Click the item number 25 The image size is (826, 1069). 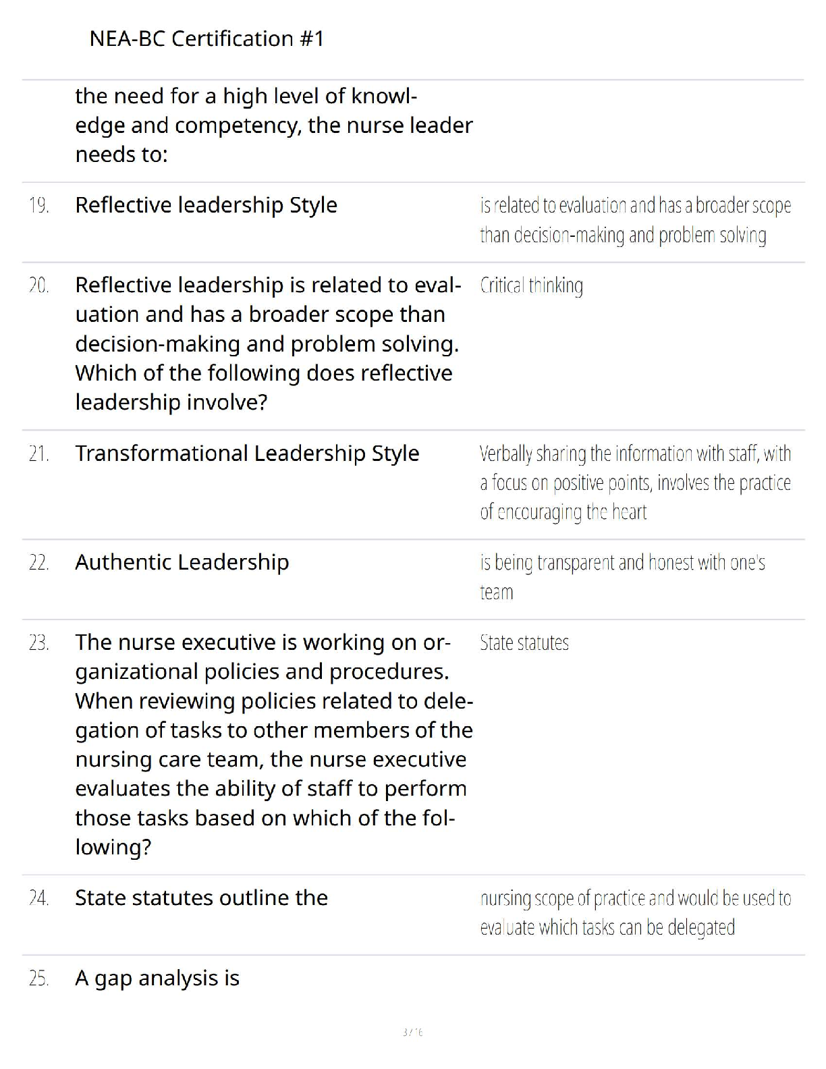click(39, 979)
